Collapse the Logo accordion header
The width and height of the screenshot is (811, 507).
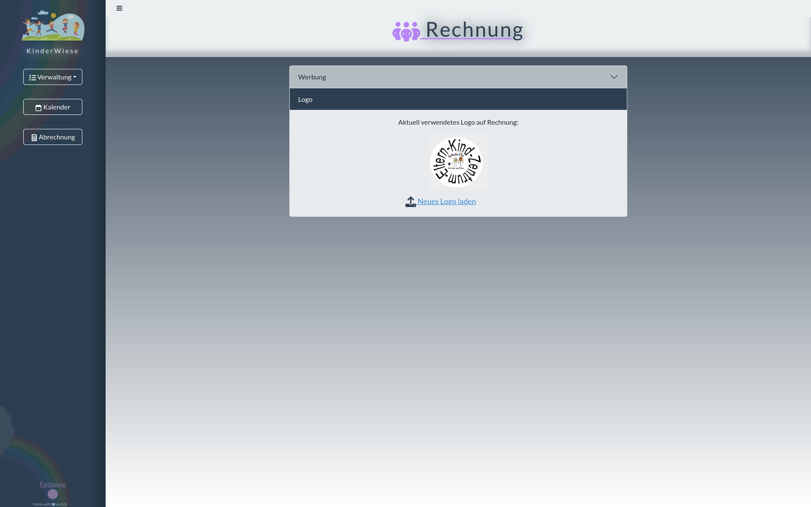458,99
